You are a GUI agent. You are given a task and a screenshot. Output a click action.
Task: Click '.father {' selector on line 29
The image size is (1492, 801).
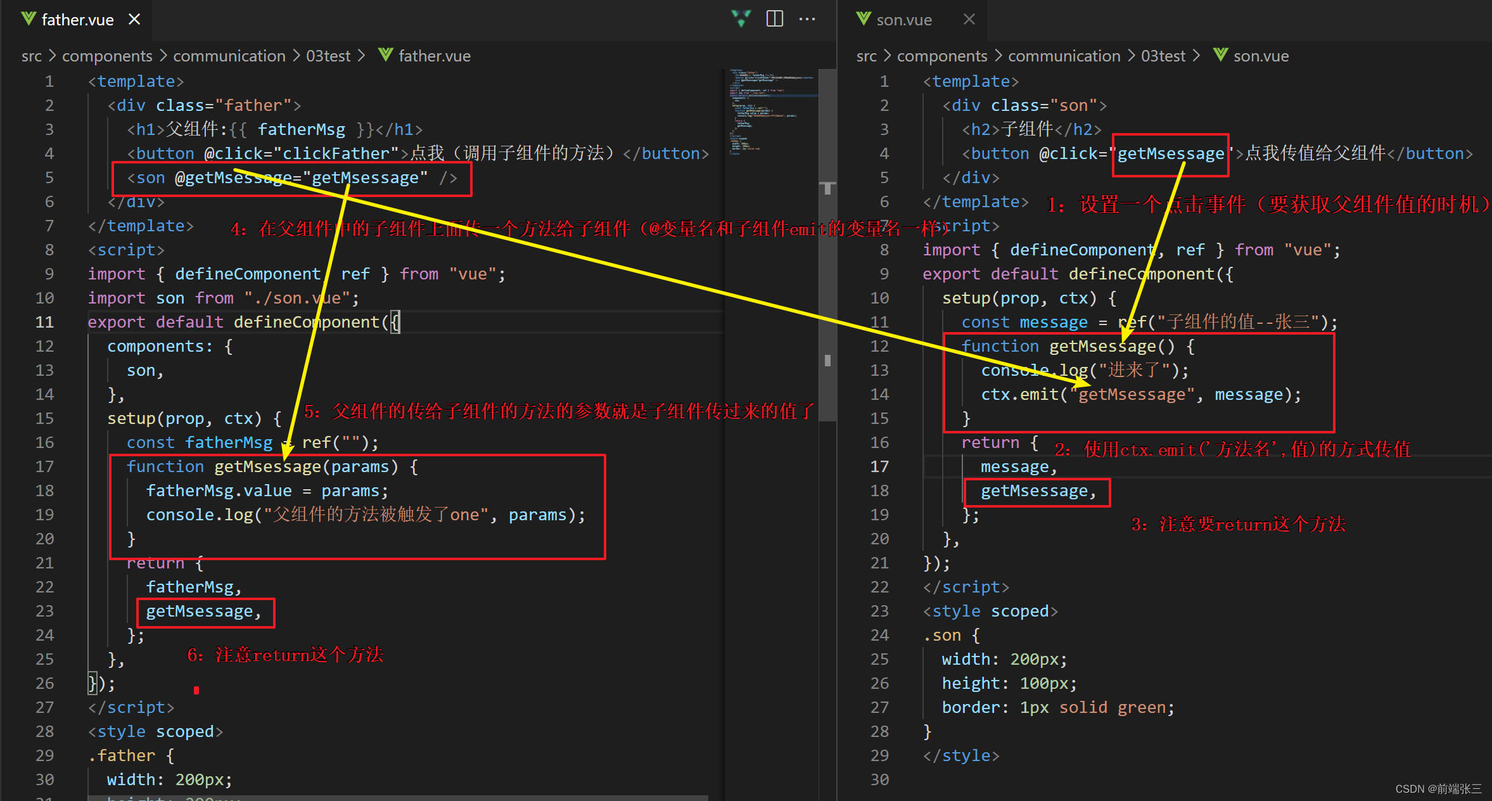point(131,755)
